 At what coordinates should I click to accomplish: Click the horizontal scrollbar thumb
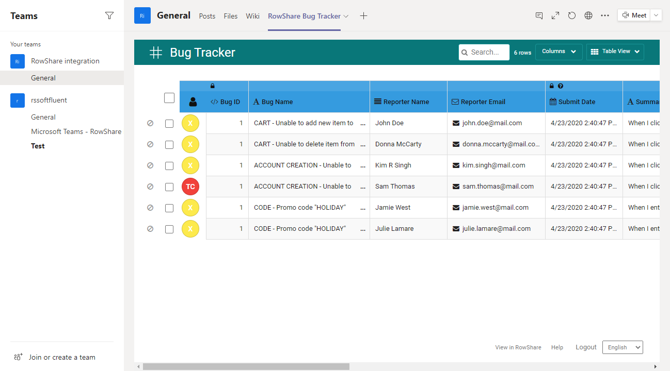pyautogui.click(x=246, y=367)
